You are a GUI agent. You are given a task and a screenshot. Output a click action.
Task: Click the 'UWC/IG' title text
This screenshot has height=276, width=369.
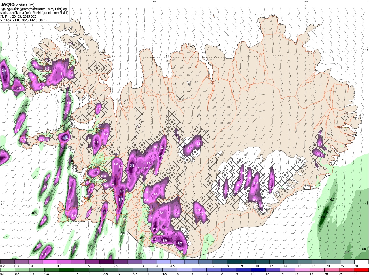coord(7,5)
